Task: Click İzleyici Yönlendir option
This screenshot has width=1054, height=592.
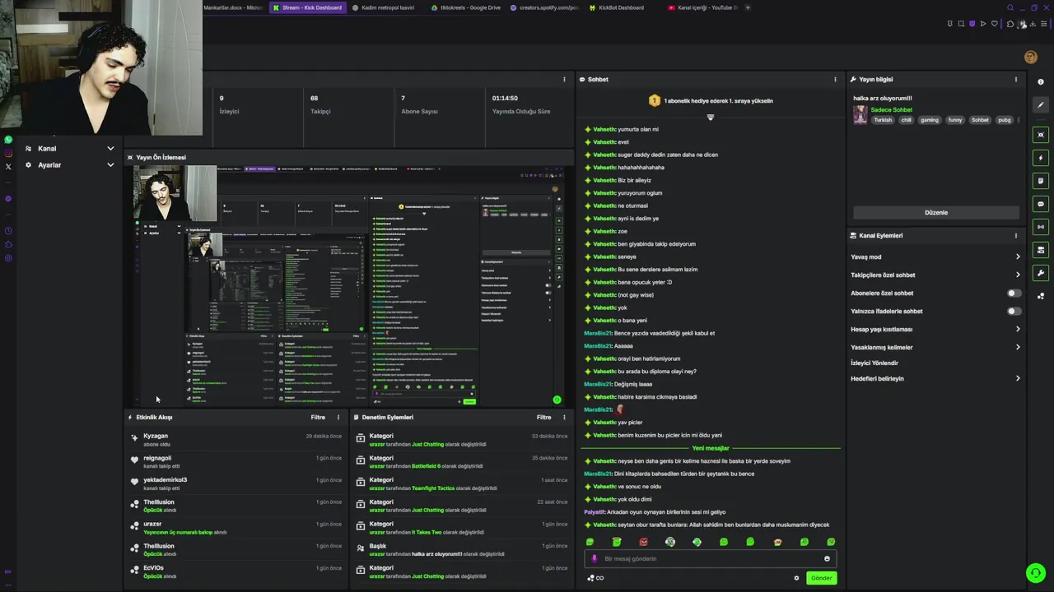Action: (874, 363)
